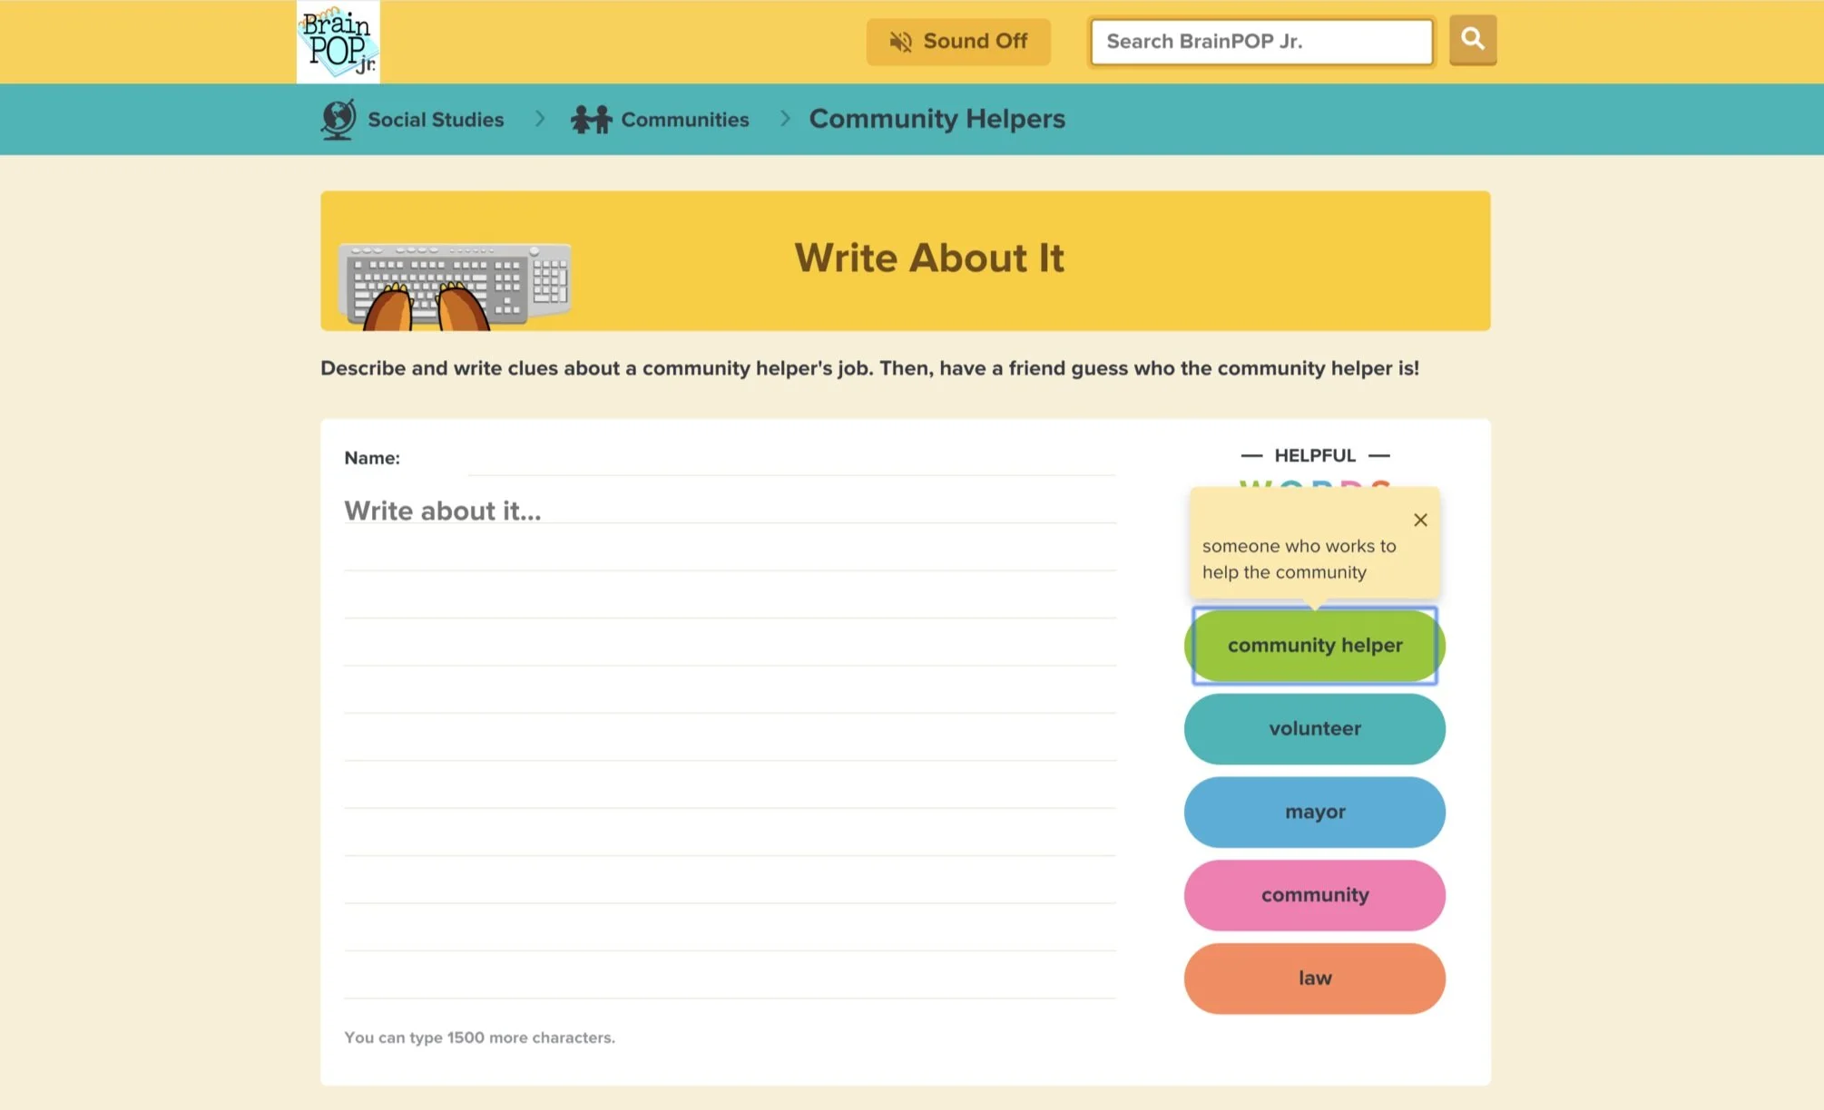The width and height of the screenshot is (1824, 1110).
Task: Click the chevron before Community Helpers
Action: (785, 119)
